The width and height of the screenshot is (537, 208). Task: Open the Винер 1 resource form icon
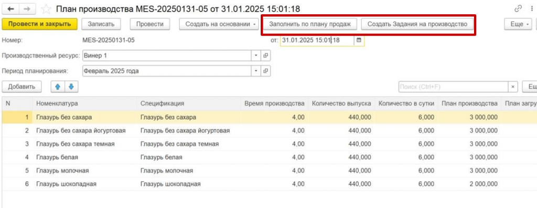265,55
